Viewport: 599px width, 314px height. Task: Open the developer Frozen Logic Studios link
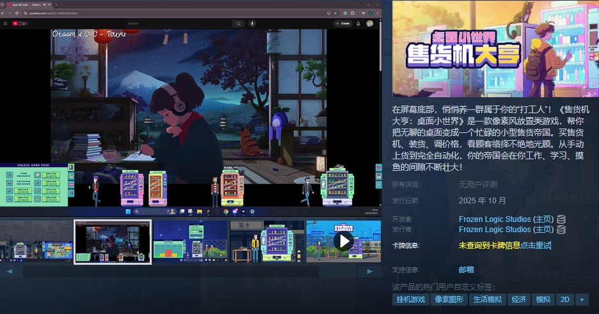(x=495, y=219)
